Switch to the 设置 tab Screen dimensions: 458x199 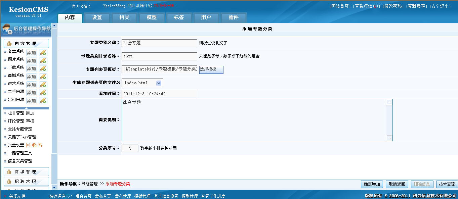pos(97,17)
